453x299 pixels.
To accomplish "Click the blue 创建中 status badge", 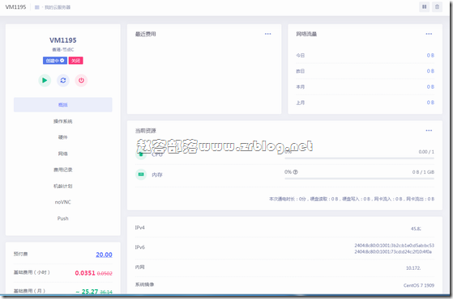I will click(55, 61).
